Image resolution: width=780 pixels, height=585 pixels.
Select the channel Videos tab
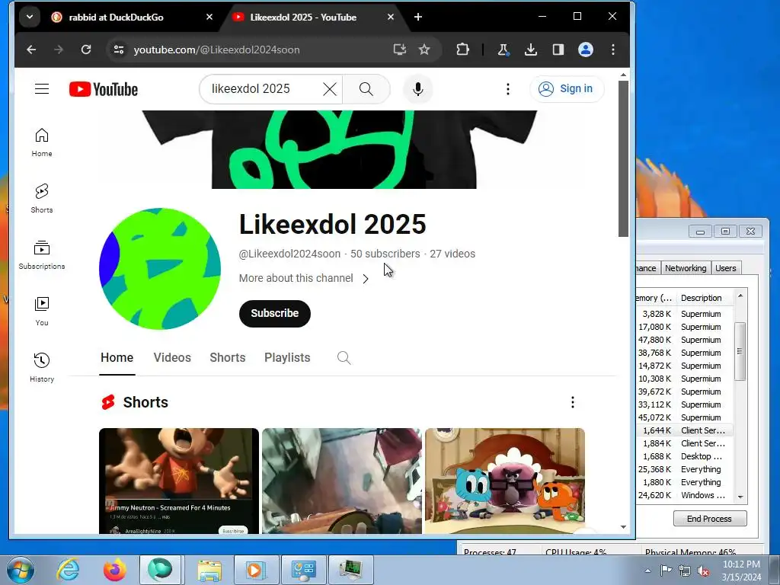172,358
